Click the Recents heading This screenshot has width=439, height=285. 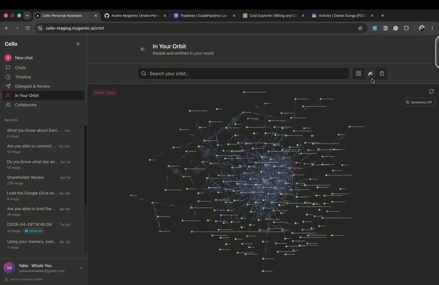pyautogui.click(x=11, y=120)
